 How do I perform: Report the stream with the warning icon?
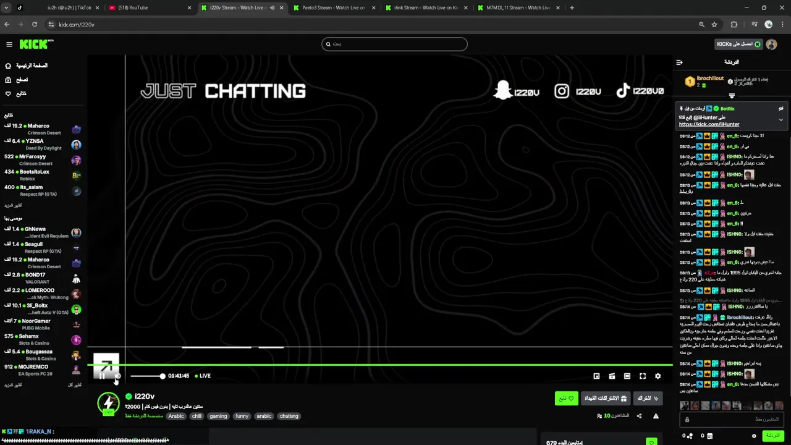click(656, 416)
